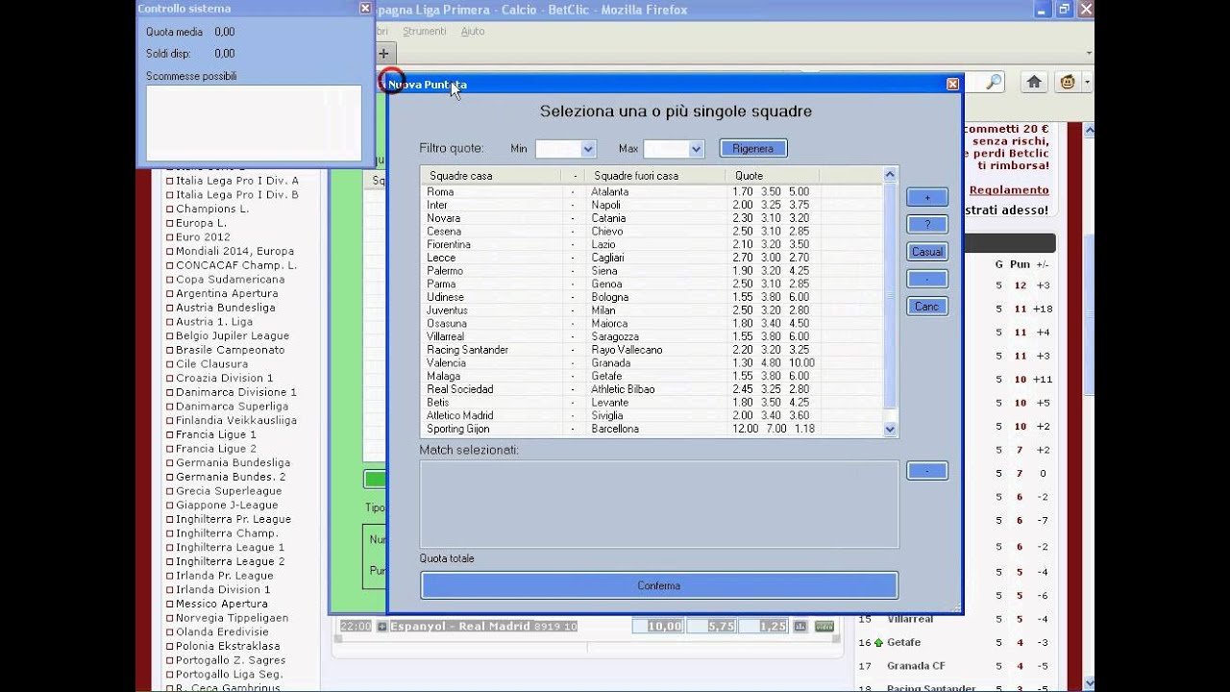The width and height of the screenshot is (1230, 692).
Task: Select the Sporting Gijon - Barcellona row
Action: 652,429
